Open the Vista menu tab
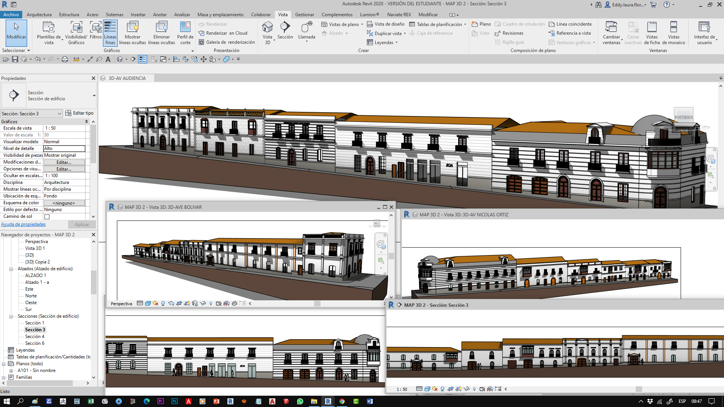This screenshot has height=407, width=724. 283,14
